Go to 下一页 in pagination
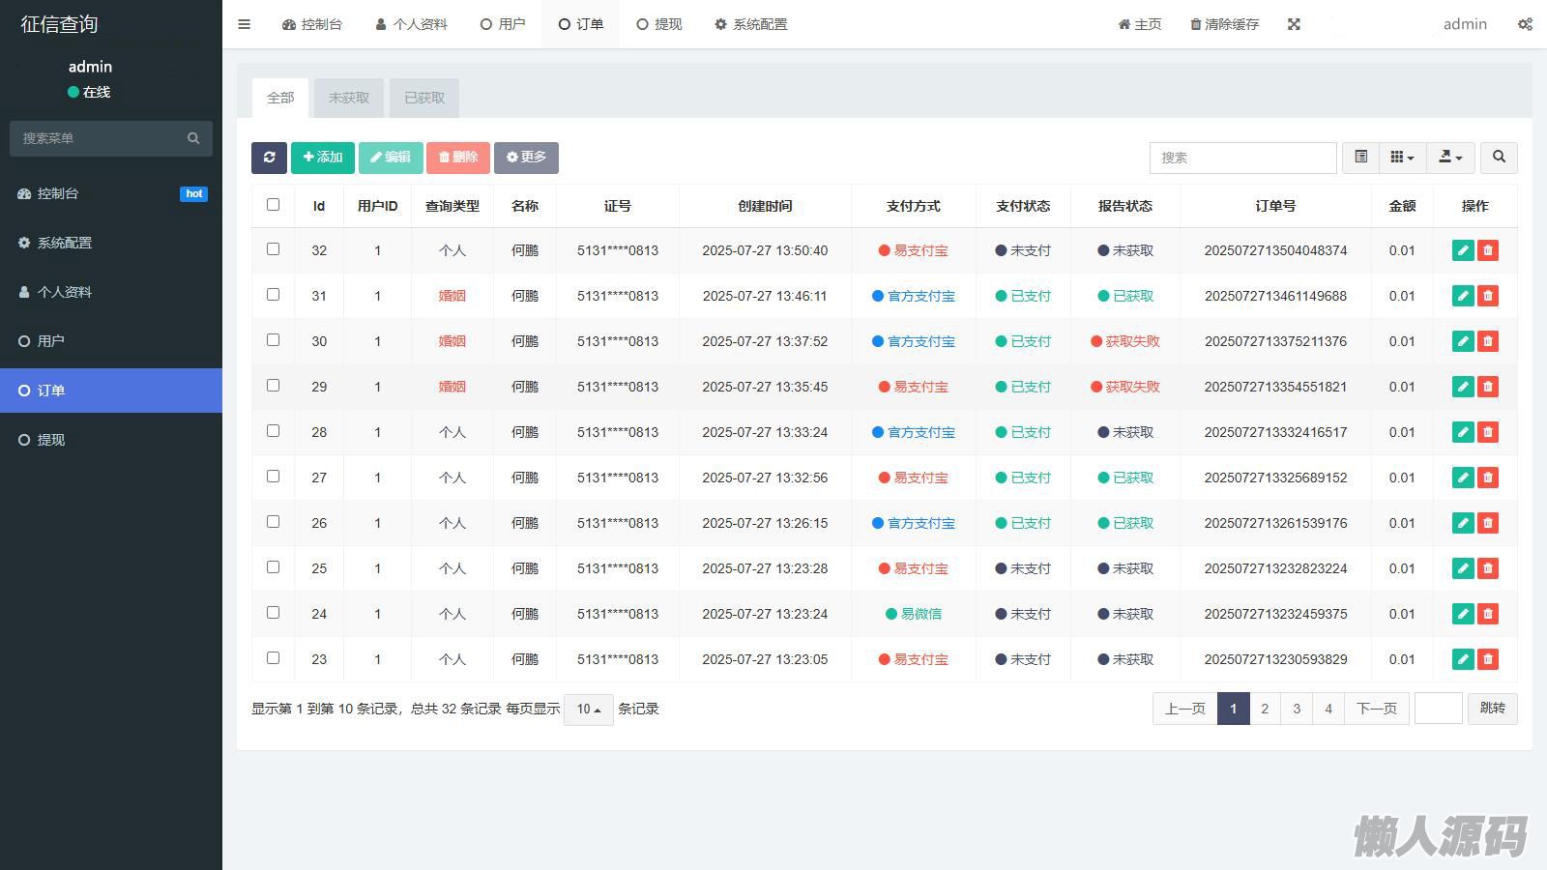The image size is (1547, 870). [1376, 709]
